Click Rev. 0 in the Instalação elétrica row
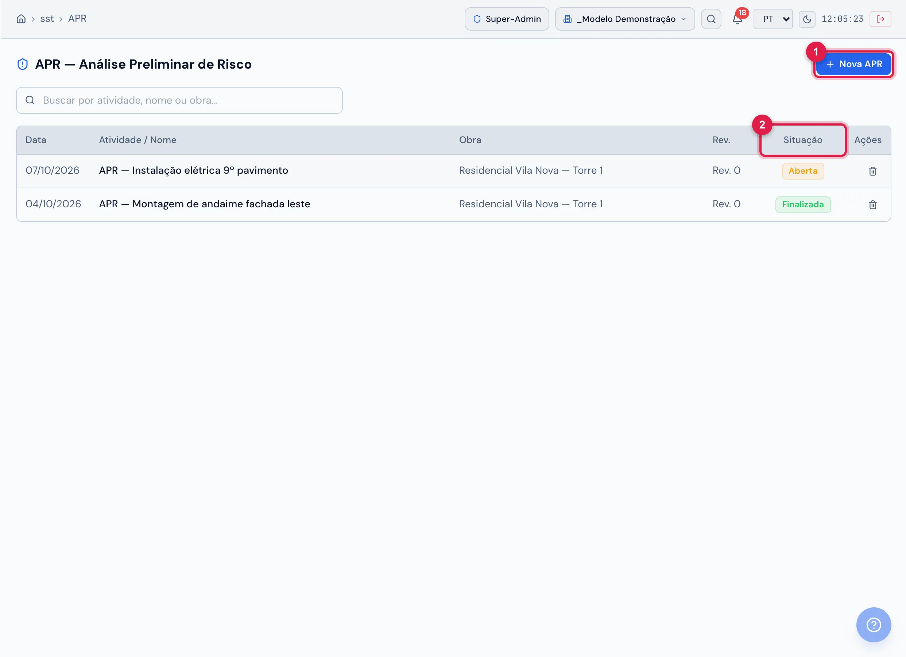 click(x=726, y=170)
